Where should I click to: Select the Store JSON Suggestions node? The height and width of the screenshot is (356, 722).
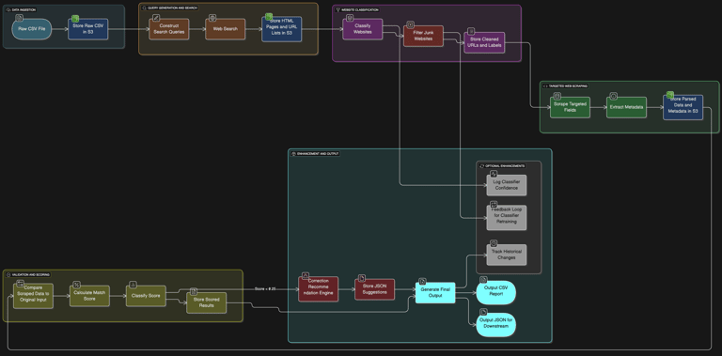pos(375,289)
